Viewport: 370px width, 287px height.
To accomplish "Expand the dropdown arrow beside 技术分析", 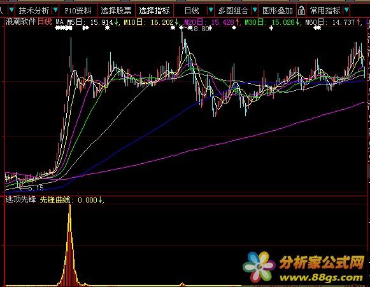I will pos(55,10).
